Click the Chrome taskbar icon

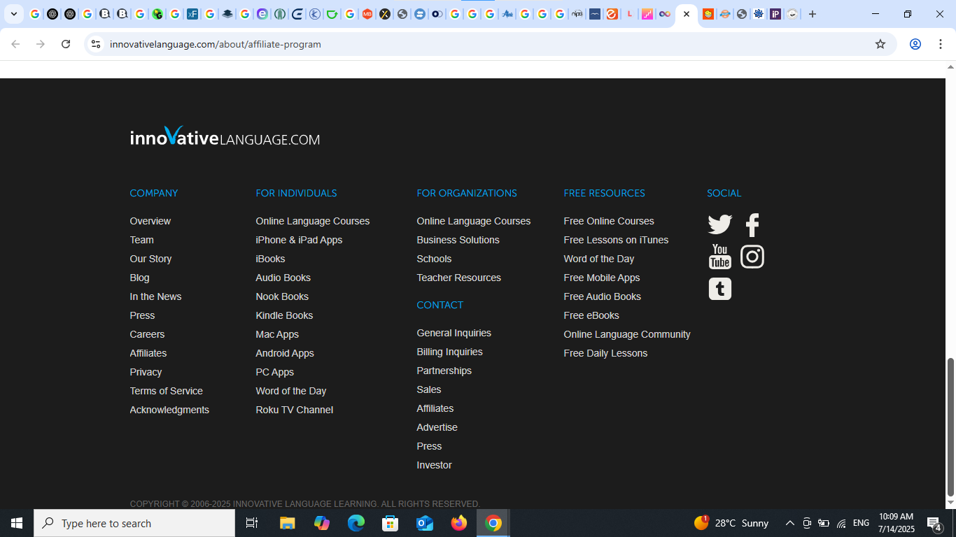tap(493, 523)
